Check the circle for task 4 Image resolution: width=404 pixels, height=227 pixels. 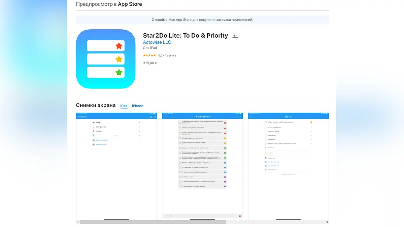coord(180,138)
